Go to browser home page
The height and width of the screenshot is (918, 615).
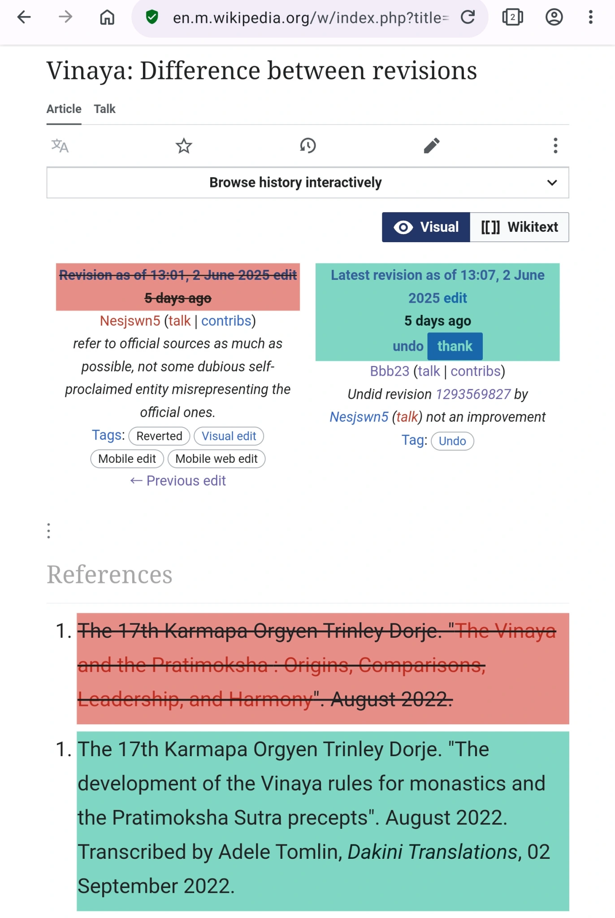coord(107,17)
